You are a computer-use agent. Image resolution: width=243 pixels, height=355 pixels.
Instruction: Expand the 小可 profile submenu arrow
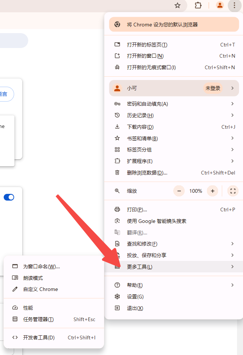pos(232,88)
